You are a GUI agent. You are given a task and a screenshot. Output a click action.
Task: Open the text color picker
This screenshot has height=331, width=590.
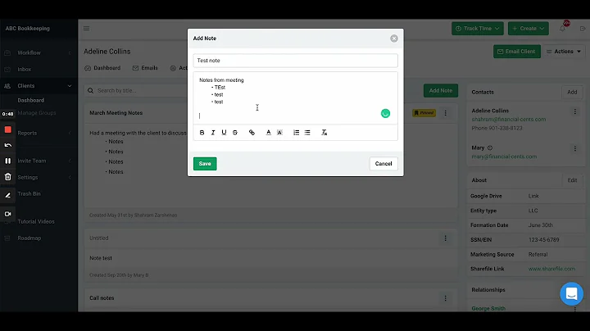(x=268, y=133)
